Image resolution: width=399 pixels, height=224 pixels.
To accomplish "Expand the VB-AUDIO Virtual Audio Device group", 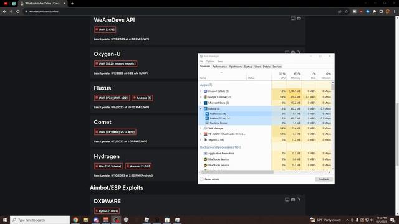I will click(x=201, y=134).
